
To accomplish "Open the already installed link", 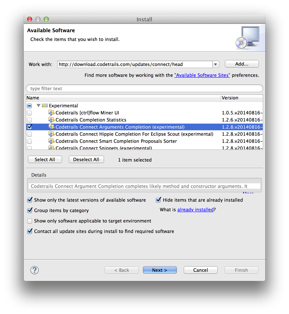I will (195, 210).
